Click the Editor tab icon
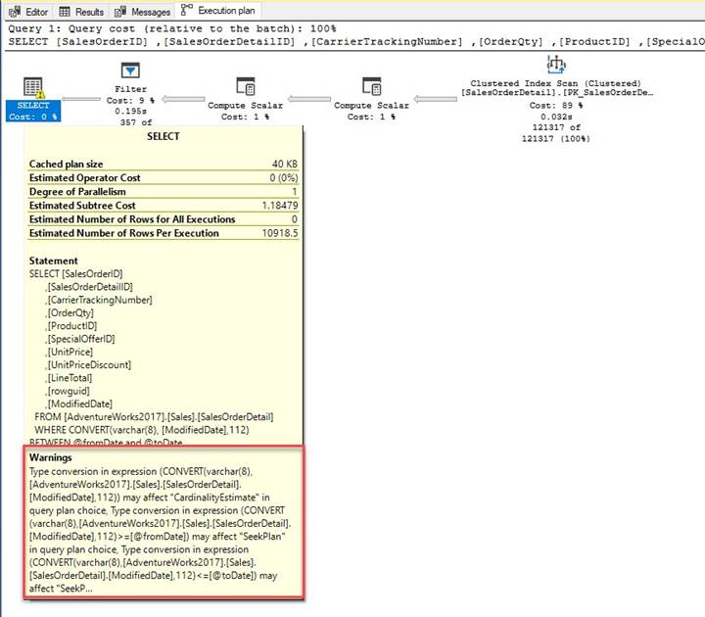Screen dimensions: 705x617 [15, 12]
